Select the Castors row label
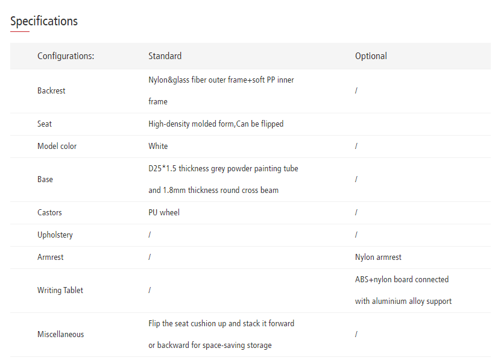The image size is (495, 360). (x=49, y=212)
